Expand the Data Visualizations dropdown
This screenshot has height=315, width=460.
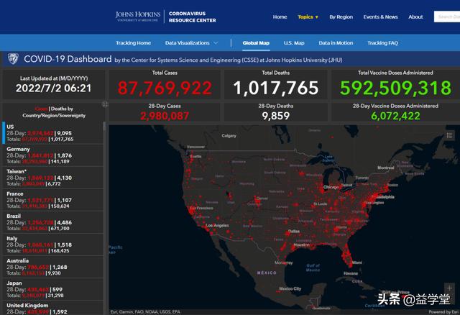pos(191,43)
